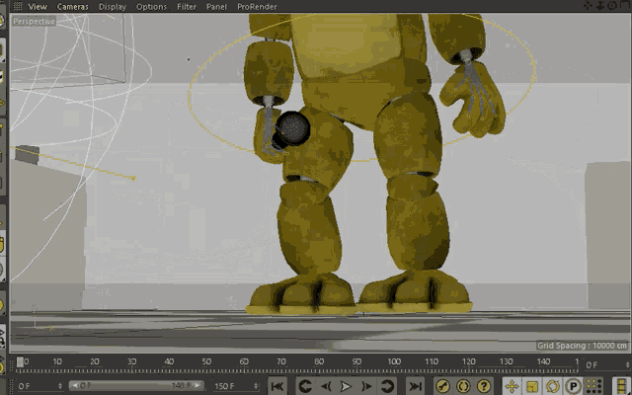Click the timeline playhead at frame 0
The height and width of the screenshot is (395, 632).
click(20, 362)
